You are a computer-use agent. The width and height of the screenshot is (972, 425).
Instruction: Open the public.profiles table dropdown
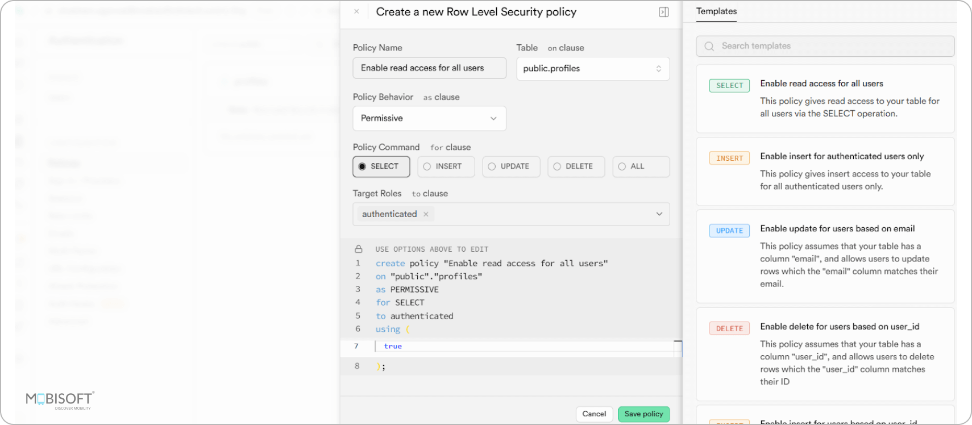tap(593, 69)
